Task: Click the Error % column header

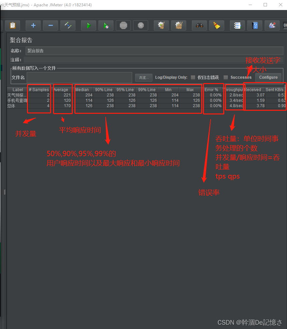Action: click(211, 90)
